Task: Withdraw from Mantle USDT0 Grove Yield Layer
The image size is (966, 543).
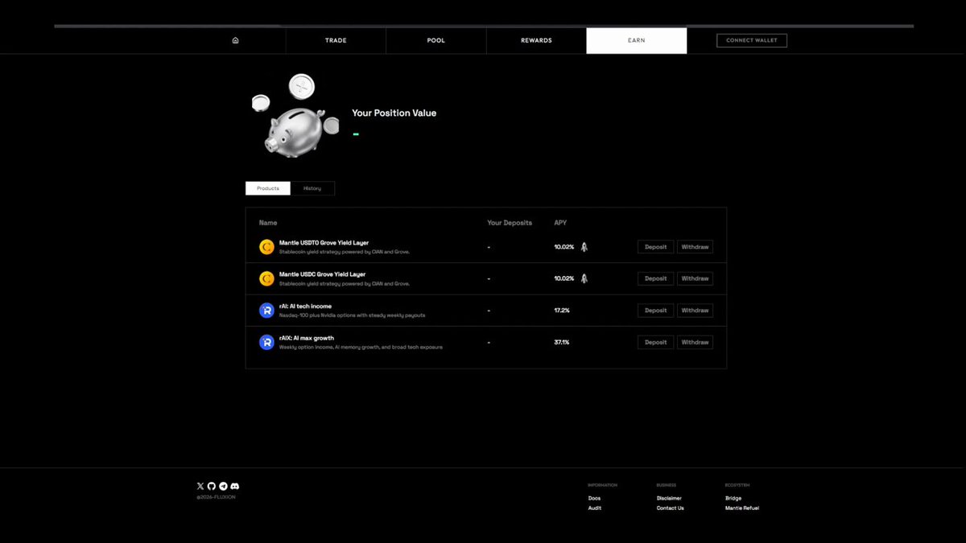Action: 696,247
